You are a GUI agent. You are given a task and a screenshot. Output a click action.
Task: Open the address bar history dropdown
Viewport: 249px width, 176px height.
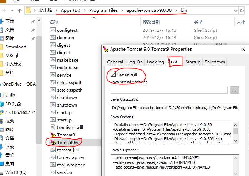click(236, 11)
